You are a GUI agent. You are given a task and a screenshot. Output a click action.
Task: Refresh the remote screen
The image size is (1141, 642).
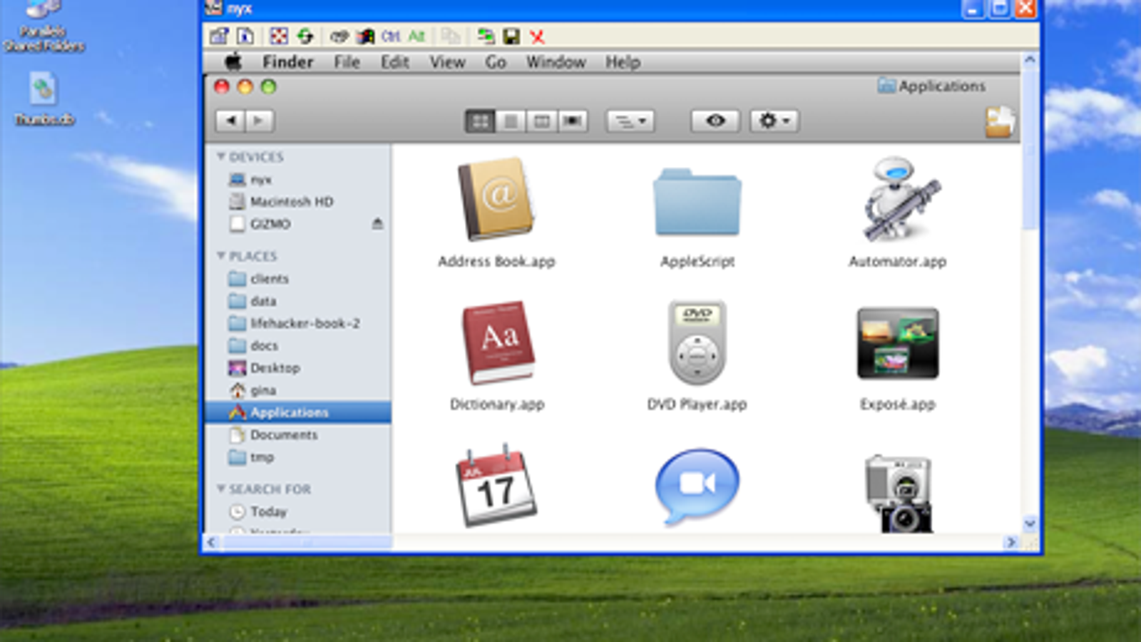pos(305,36)
